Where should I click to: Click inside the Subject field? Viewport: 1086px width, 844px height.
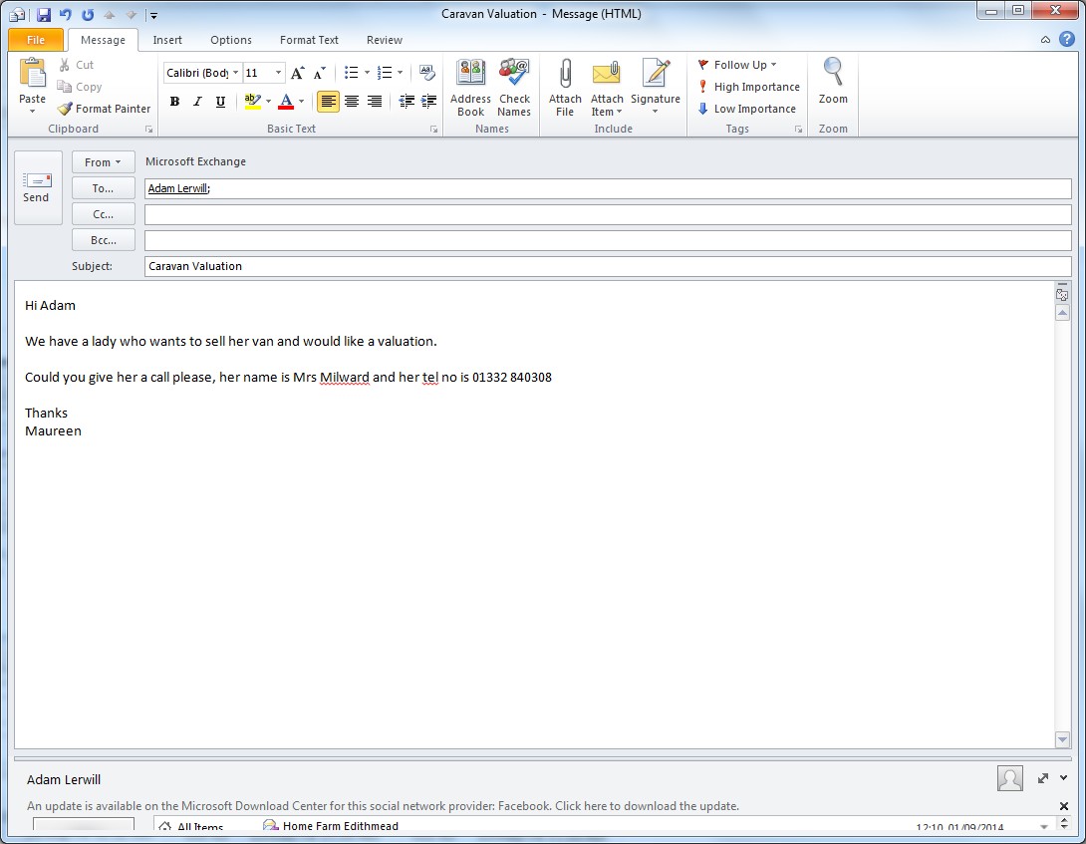tap(607, 266)
